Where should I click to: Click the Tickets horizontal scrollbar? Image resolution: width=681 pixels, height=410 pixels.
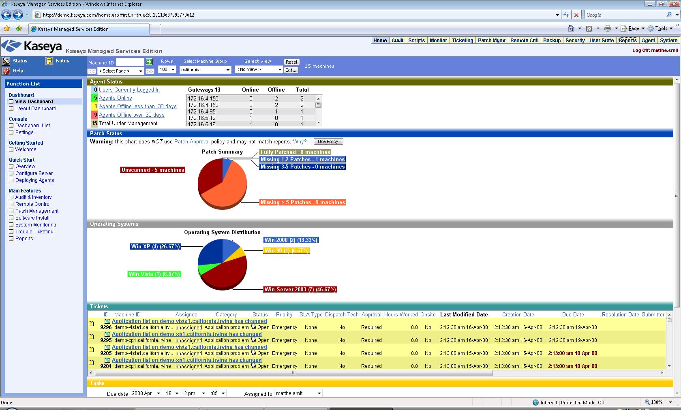[x=294, y=373]
